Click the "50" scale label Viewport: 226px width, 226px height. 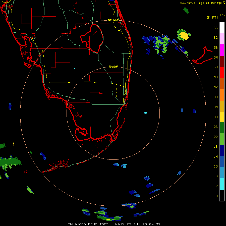click(216, 67)
